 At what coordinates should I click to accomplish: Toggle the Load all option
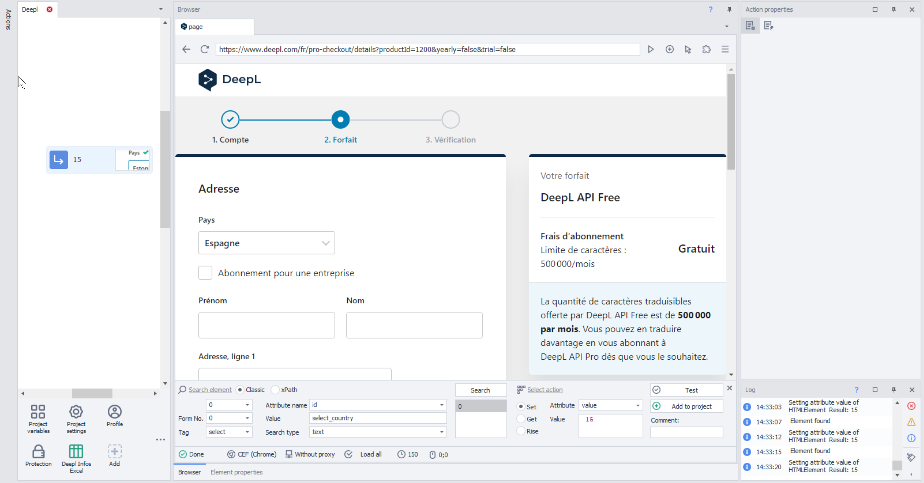click(363, 454)
